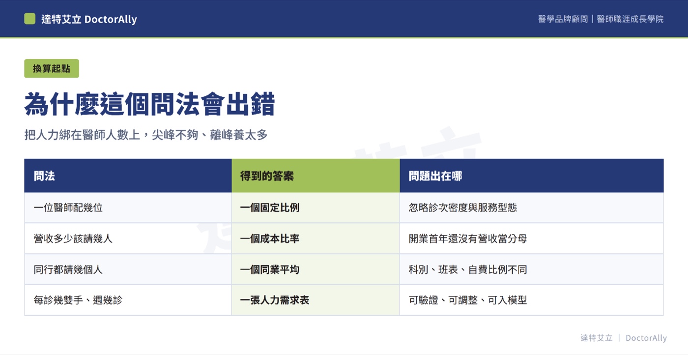Select the cell 科別、班表、自費比例不同
The height and width of the screenshot is (355, 688).
(531, 269)
